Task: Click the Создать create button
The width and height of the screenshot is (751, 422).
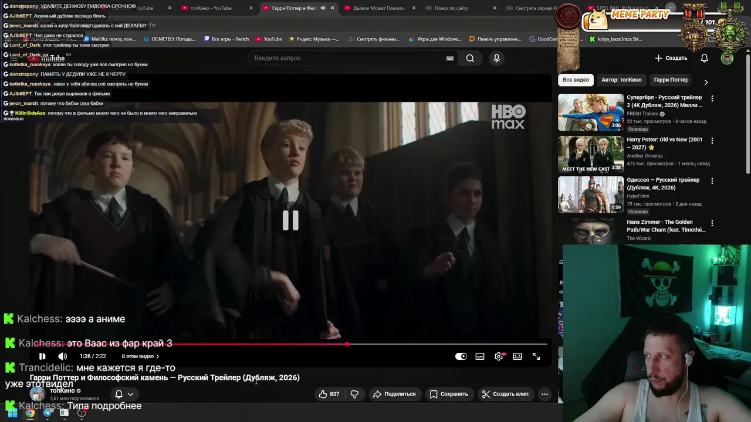Action: pos(671,58)
